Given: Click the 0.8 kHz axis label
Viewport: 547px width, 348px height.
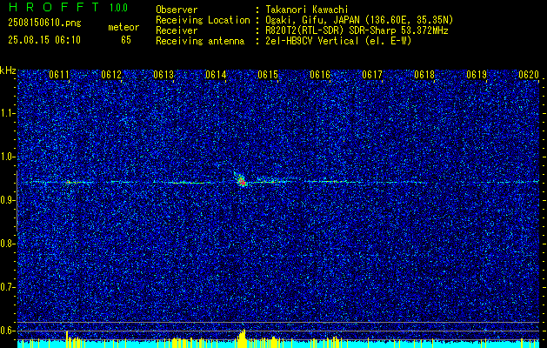Looking at the screenshot, I should click(8, 244).
